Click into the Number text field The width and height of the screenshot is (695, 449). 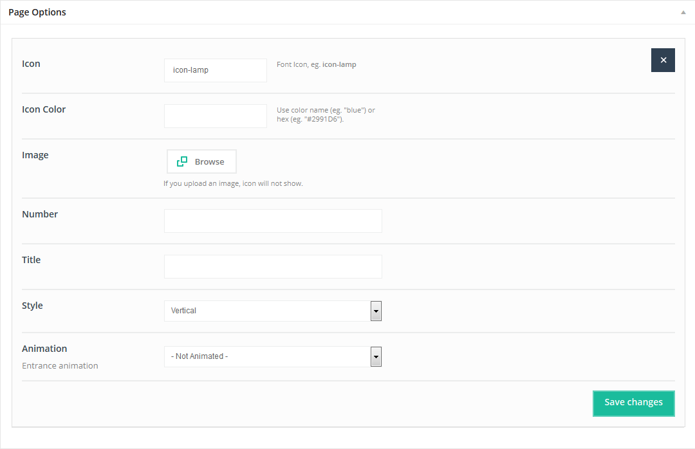[x=273, y=221]
